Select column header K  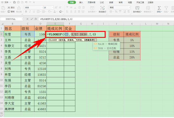coord(132,24)
